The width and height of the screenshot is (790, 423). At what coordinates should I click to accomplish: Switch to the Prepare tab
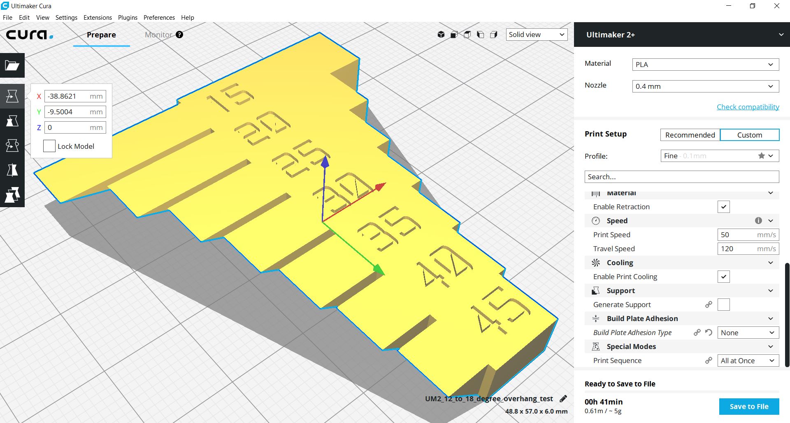101,35
